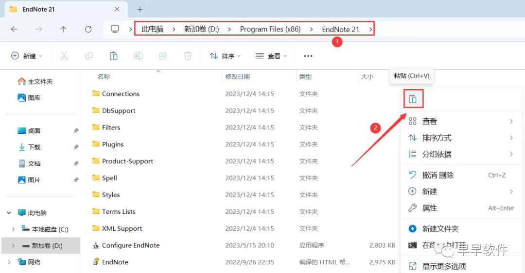Select the Styles folder
Screen dimensions: 525x273
pyautogui.click(x=106, y=195)
